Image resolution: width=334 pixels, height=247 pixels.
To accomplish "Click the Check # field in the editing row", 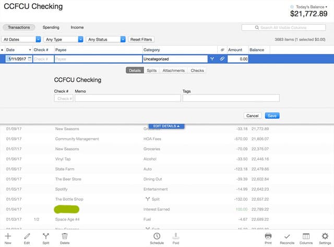I will (x=43, y=59).
